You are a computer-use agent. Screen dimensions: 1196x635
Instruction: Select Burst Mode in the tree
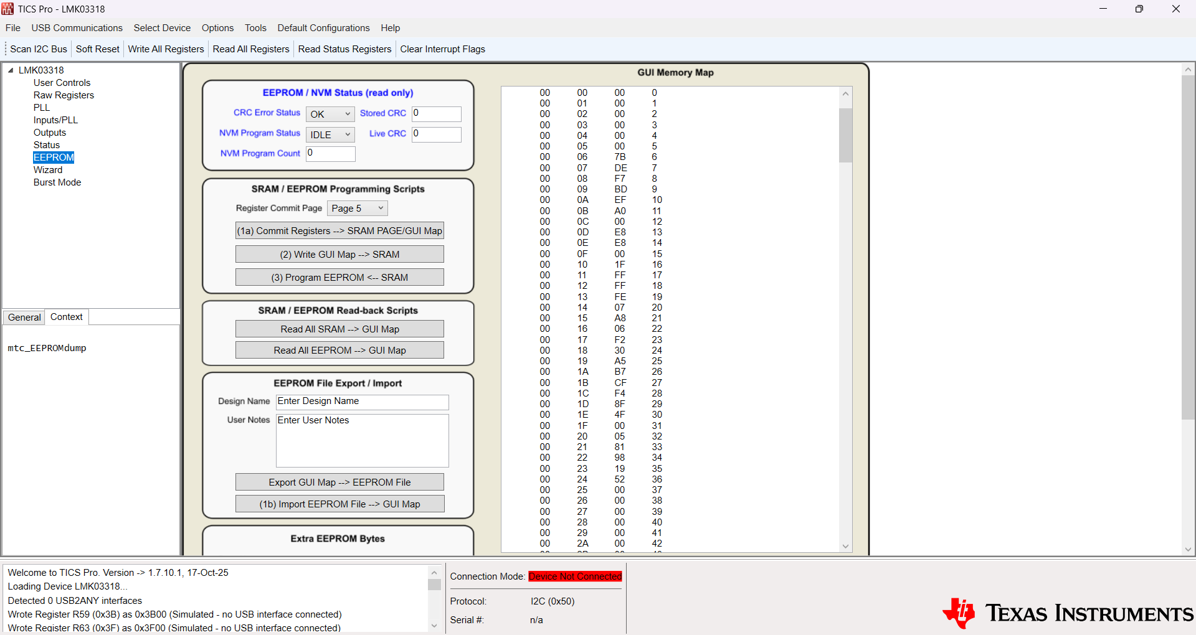(57, 182)
